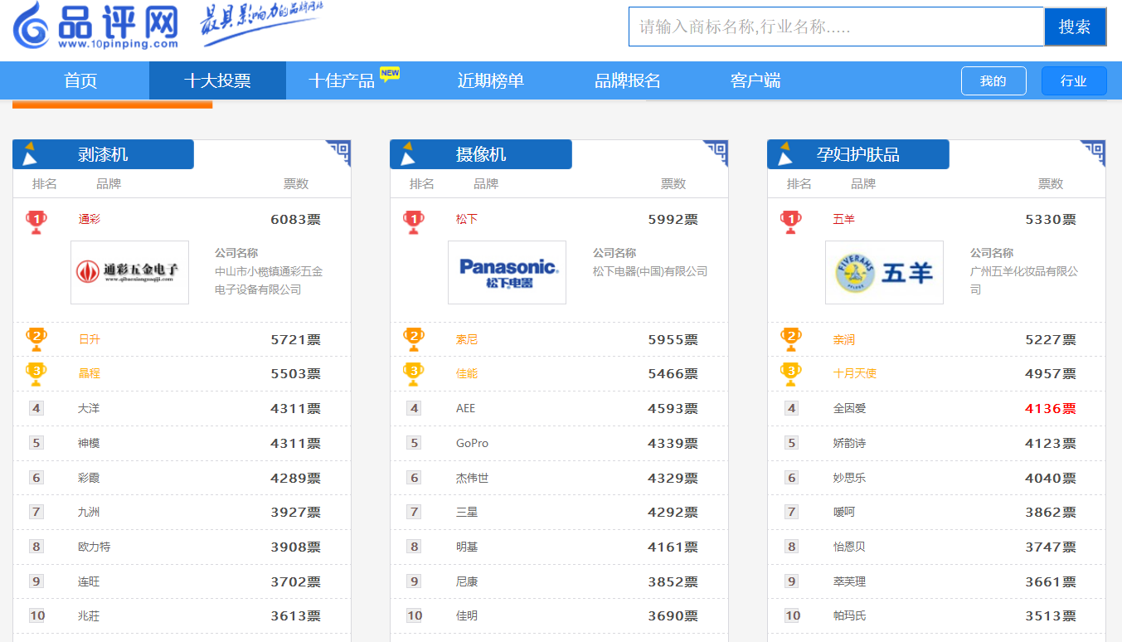Open the 十佳产品 navigation item
Image resolution: width=1122 pixels, height=642 pixels.
(342, 80)
